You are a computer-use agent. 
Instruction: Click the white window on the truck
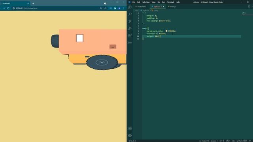click(80, 38)
